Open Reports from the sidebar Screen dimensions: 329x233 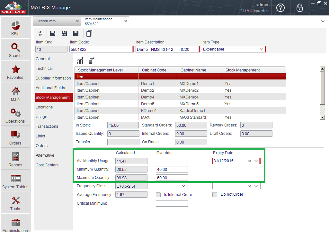point(15,159)
